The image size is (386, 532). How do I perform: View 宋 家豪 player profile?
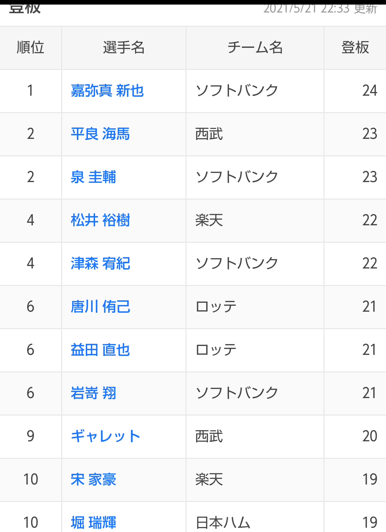(x=93, y=480)
